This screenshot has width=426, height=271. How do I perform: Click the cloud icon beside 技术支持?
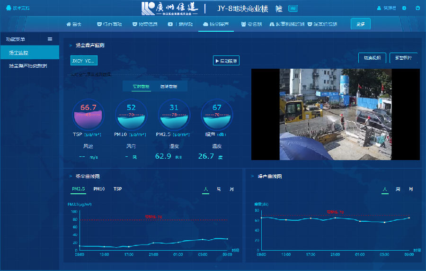pyautogui.click(x=9, y=8)
